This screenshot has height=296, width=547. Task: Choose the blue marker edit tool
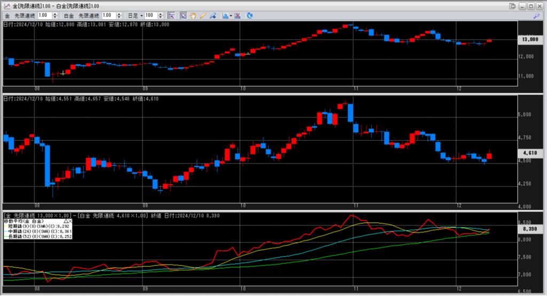point(213,15)
